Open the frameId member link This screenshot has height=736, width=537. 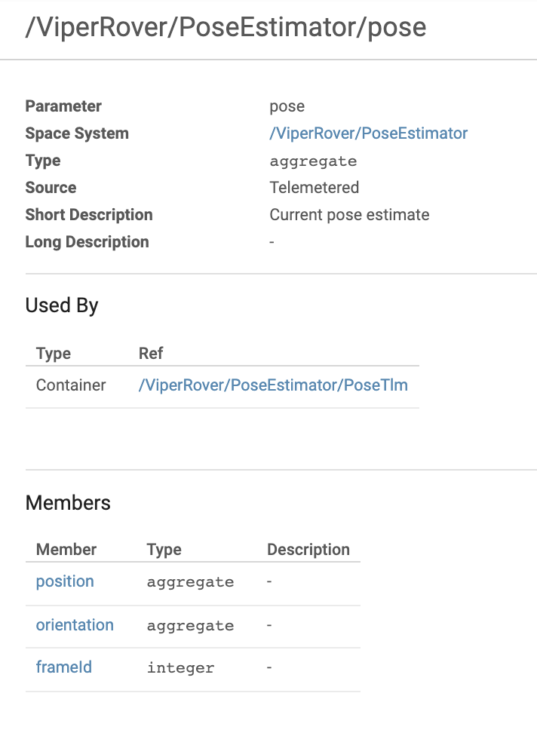click(x=64, y=667)
